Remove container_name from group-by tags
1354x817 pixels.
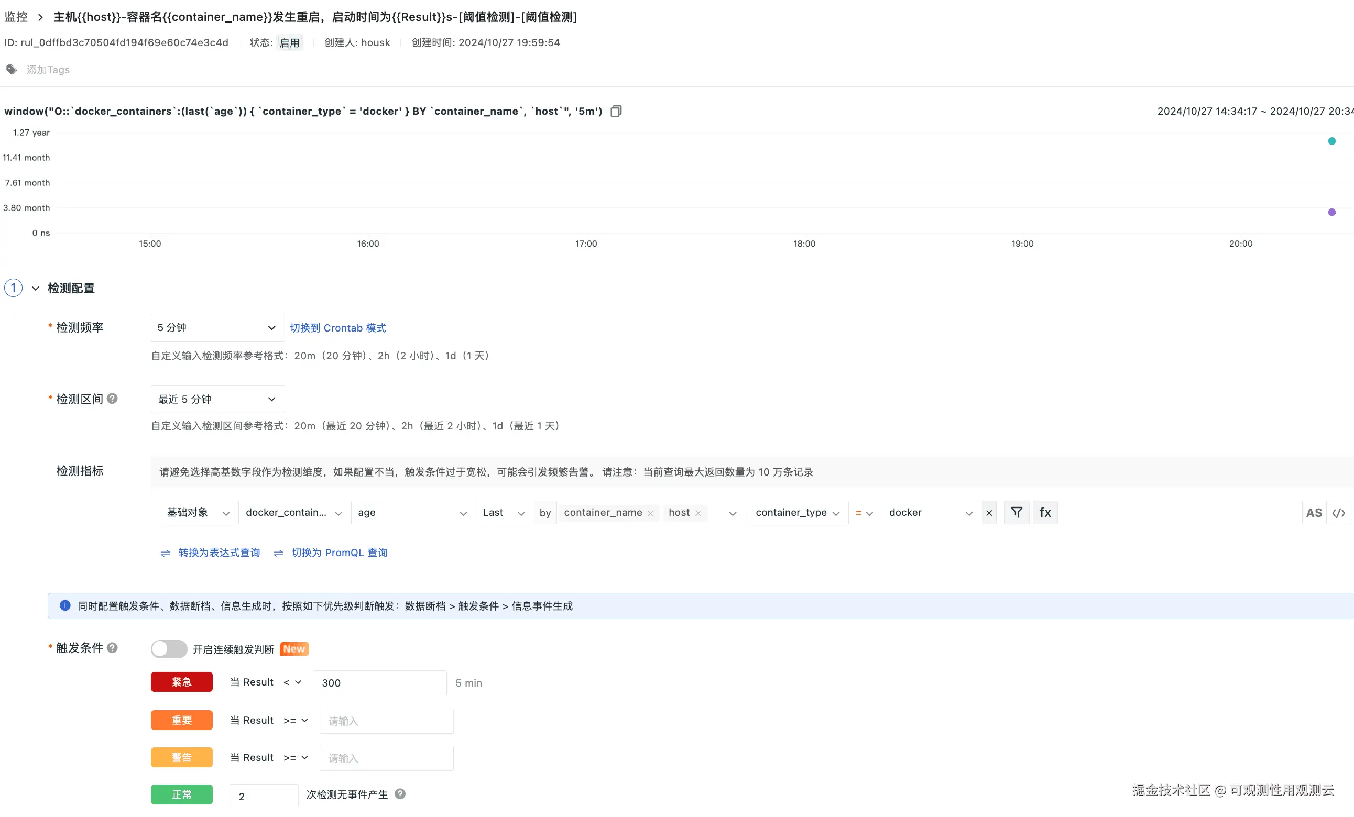[x=651, y=513]
